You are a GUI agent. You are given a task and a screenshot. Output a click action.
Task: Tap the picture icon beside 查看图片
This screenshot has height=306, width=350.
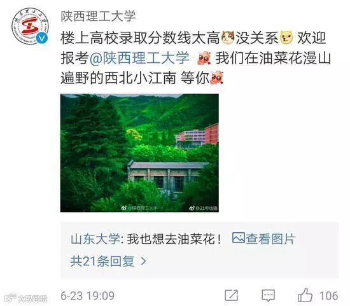click(239, 238)
